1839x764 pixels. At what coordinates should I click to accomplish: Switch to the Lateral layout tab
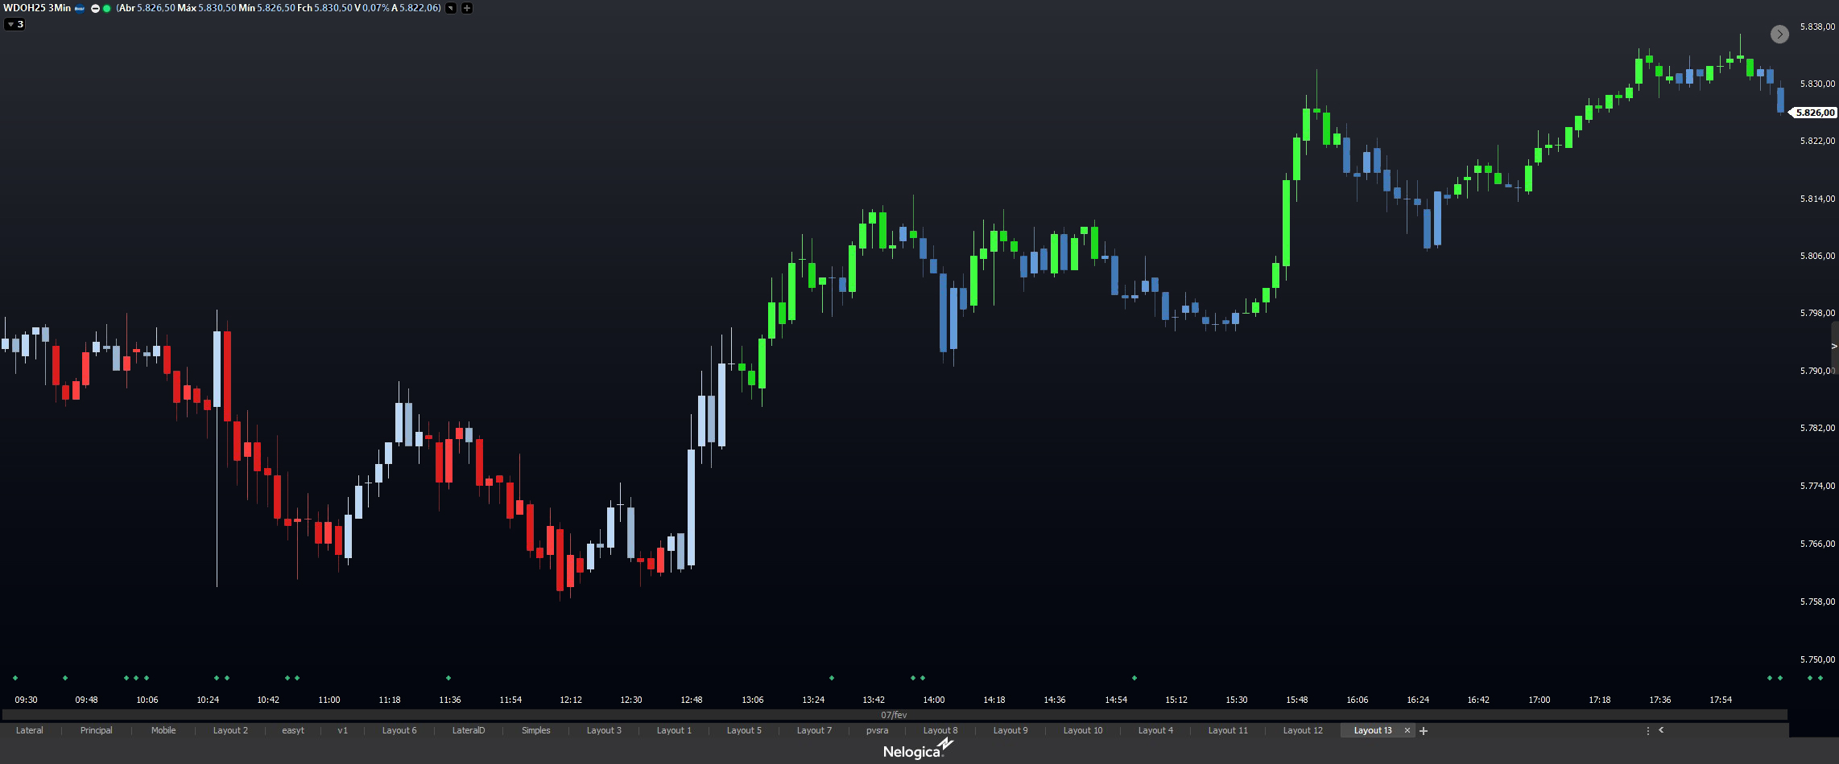pos(30,730)
